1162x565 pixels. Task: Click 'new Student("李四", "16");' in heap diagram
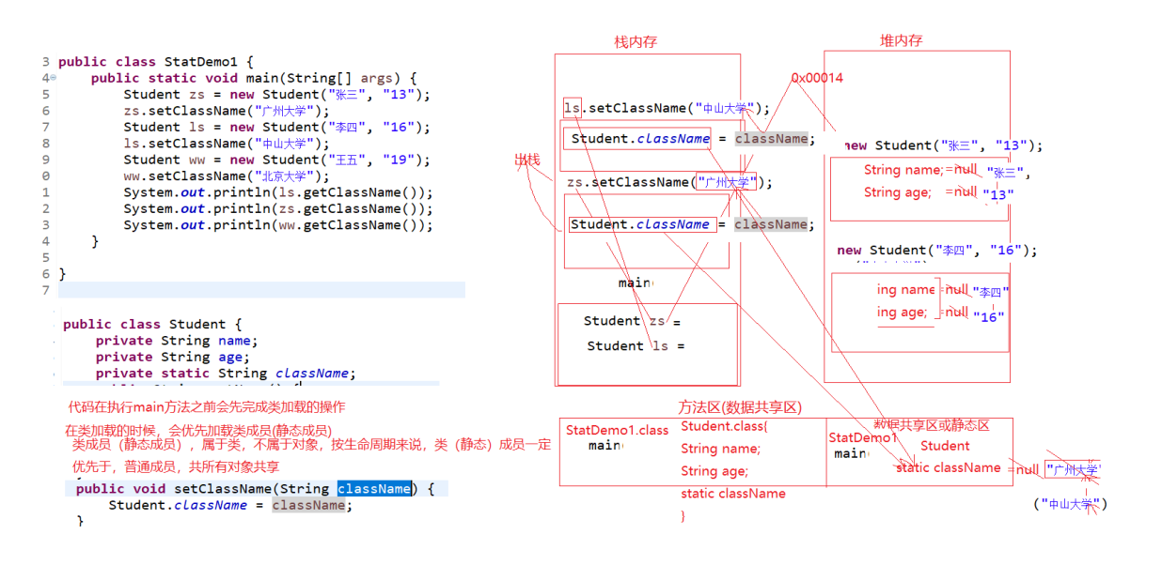(x=937, y=251)
